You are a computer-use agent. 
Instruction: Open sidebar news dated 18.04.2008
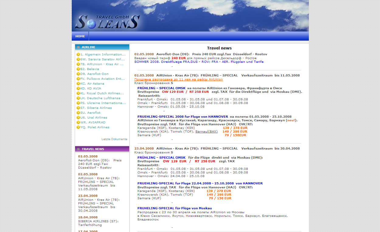[88, 217]
